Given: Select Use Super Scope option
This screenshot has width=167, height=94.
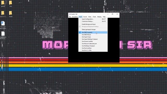Looking at the screenshot, I should click(93, 37).
